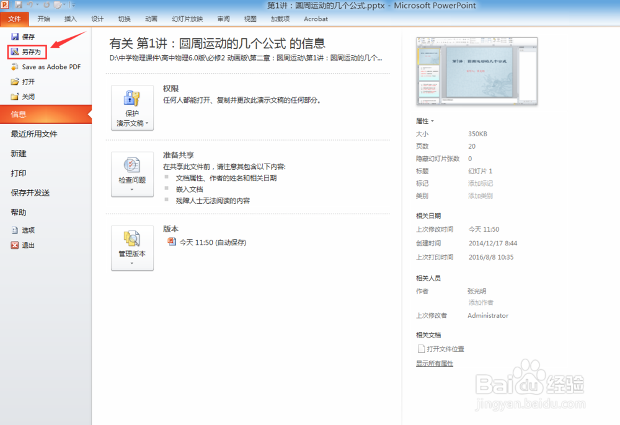Switch to the 开始 (Home) ribbon tab
620x425 pixels.
43,19
